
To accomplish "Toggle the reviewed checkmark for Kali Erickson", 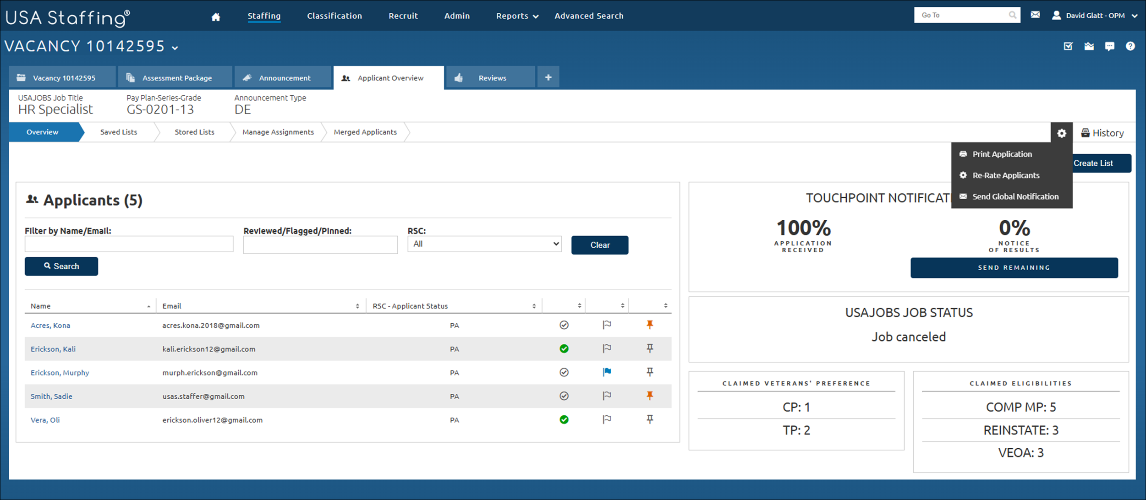I will tap(564, 348).
